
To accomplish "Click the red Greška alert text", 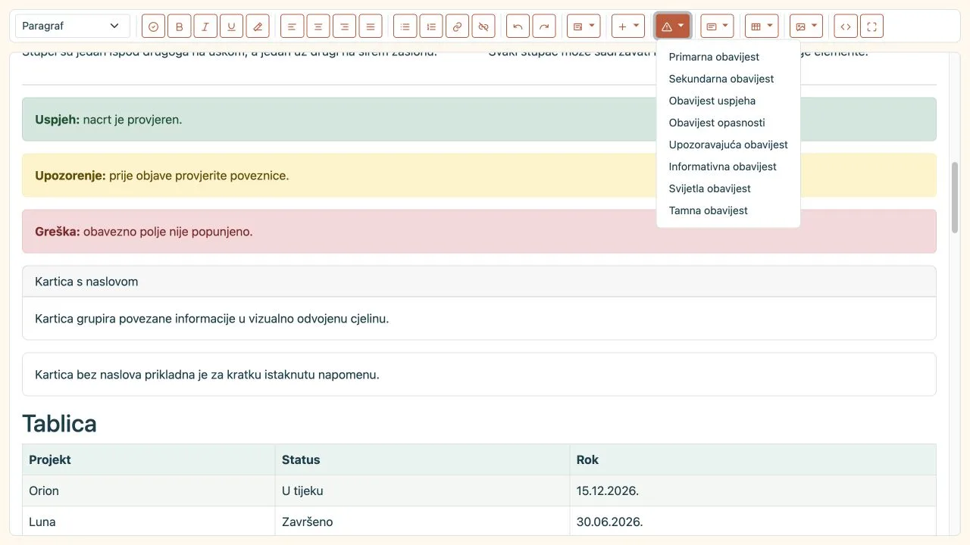I will 144,232.
